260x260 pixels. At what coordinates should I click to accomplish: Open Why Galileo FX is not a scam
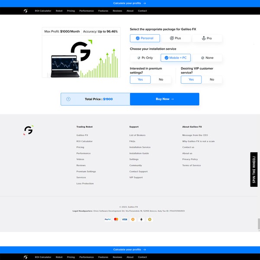(198, 141)
